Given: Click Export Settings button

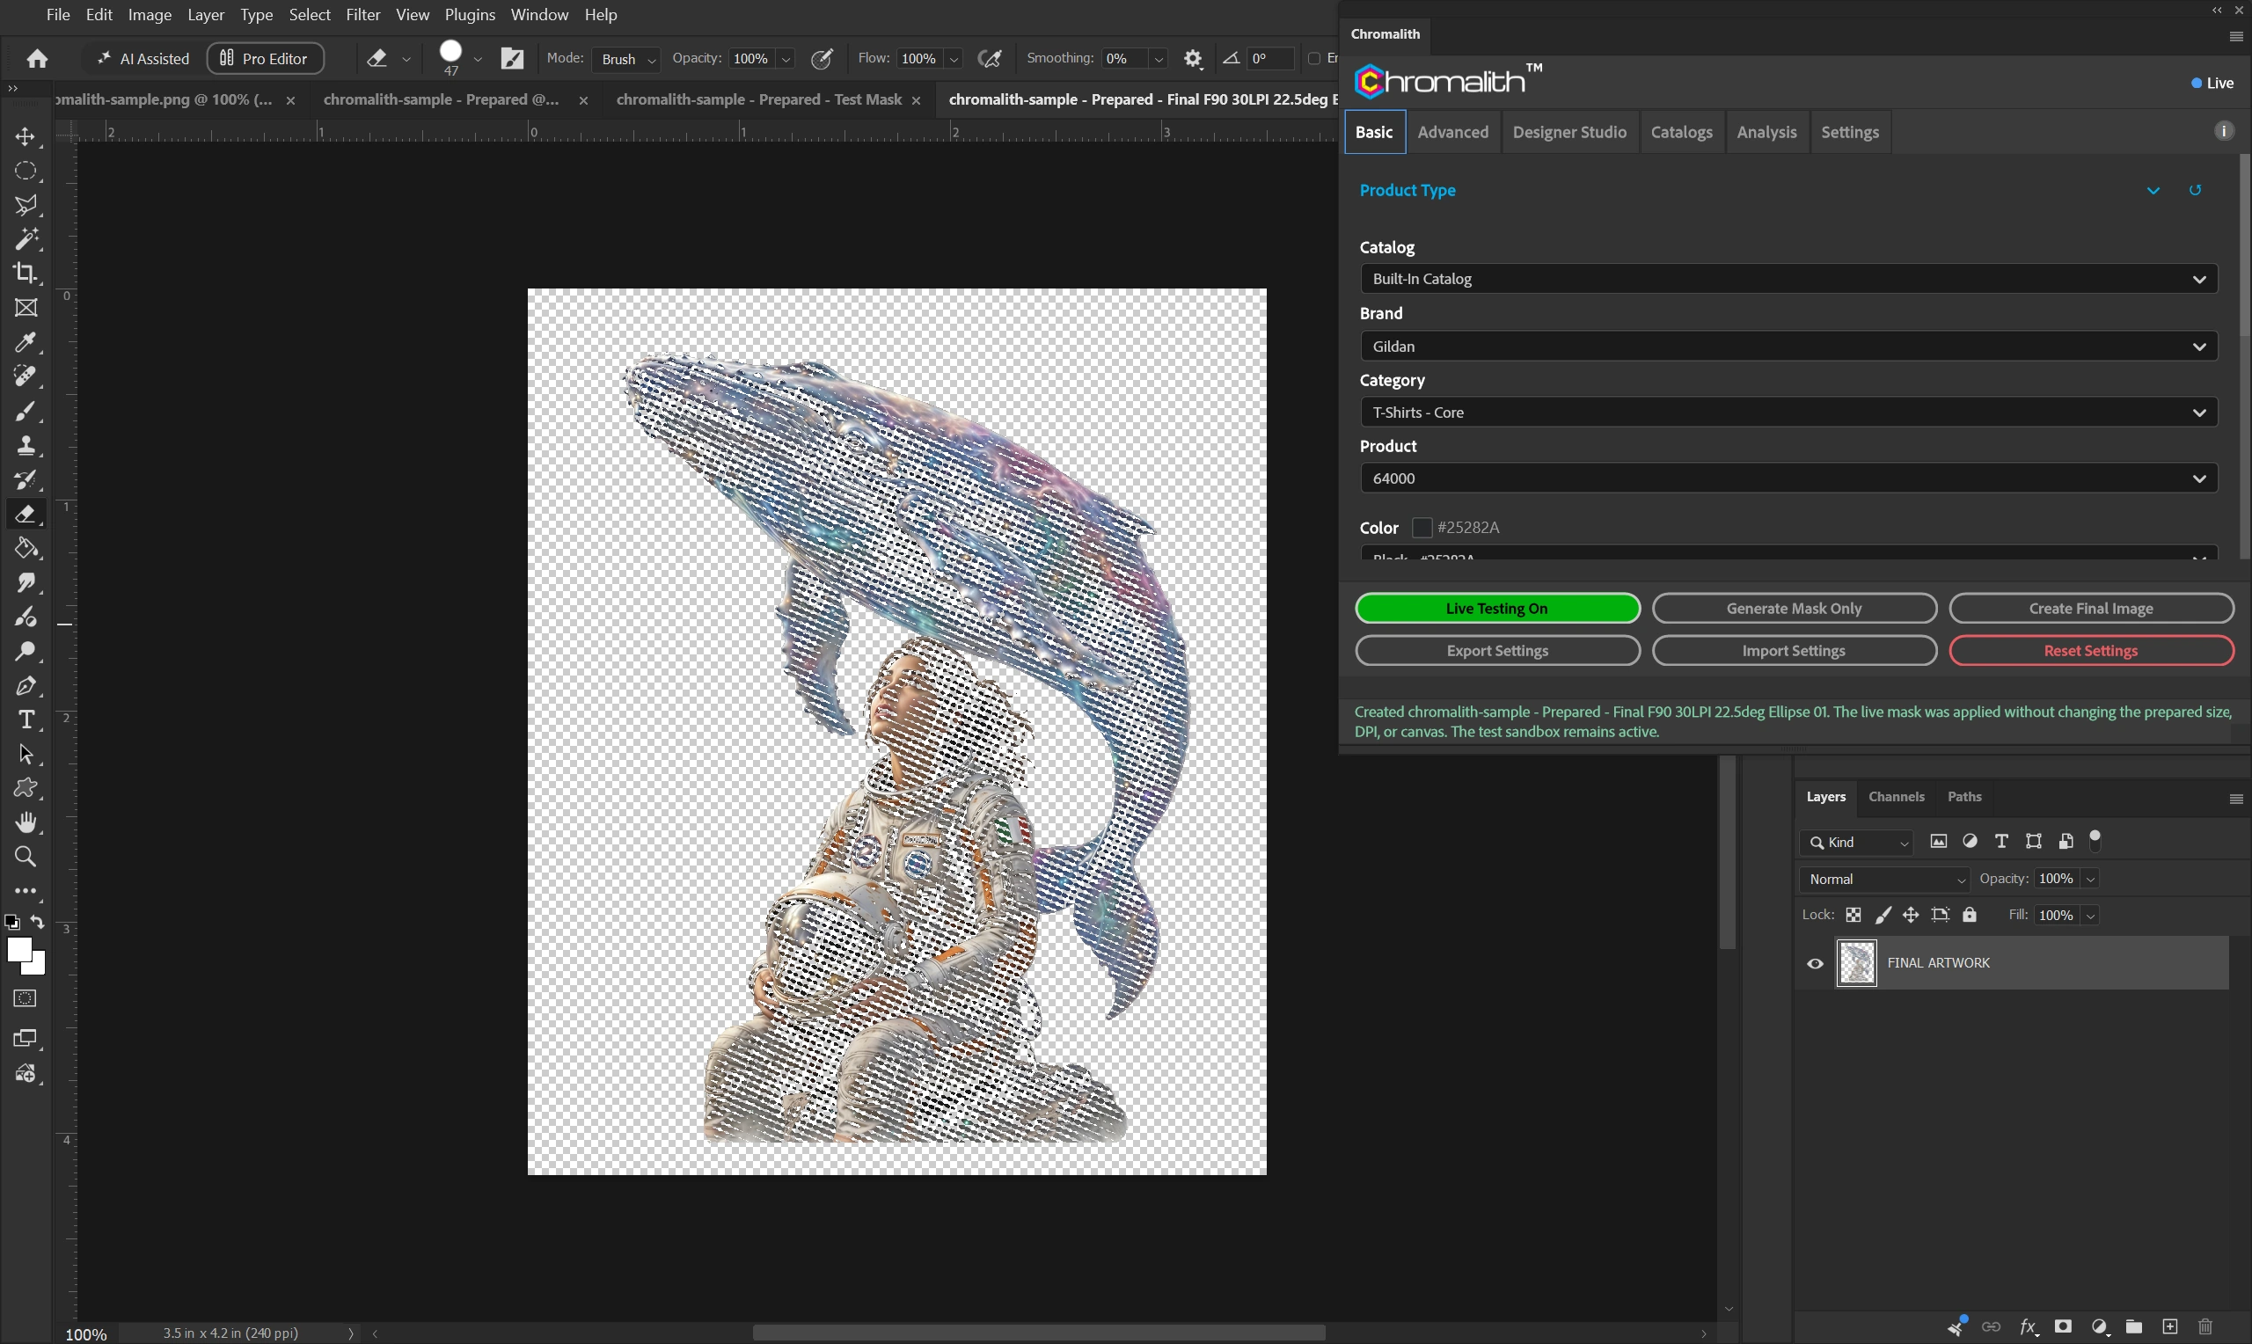Looking at the screenshot, I should click(x=1497, y=651).
